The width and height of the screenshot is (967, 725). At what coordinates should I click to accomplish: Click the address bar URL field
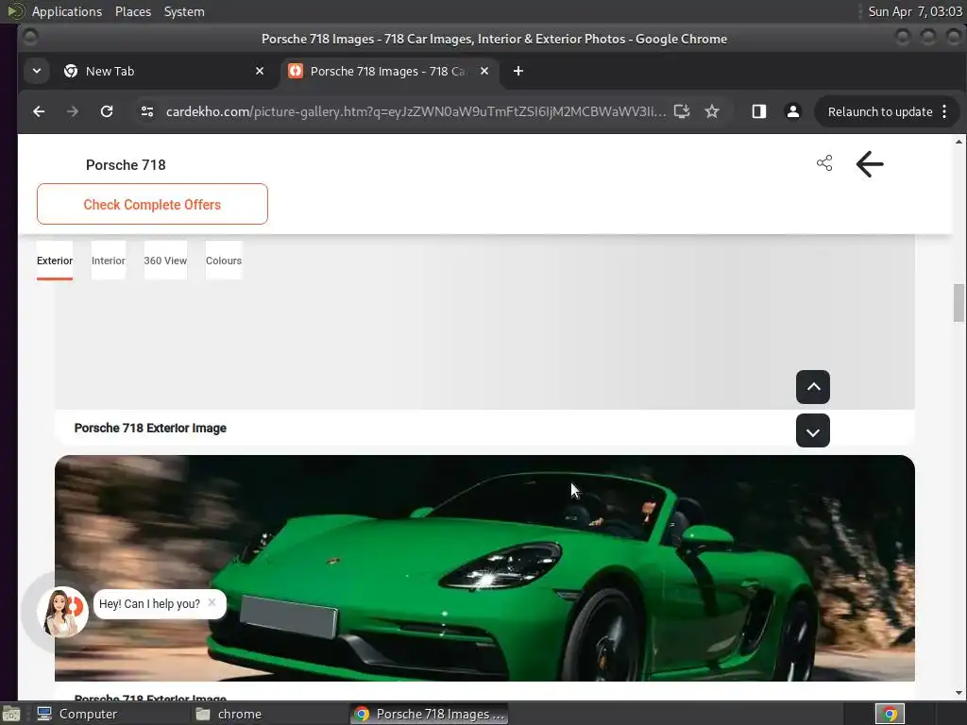pyautogui.click(x=416, y=111)
